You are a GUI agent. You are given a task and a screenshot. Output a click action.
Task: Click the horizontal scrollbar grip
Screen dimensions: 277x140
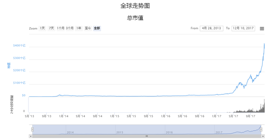point(147,136)
